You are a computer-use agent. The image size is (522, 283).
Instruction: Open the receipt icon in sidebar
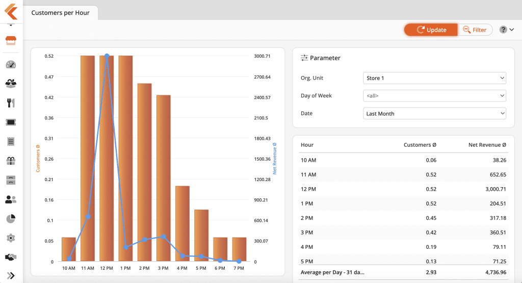[11, 142]
